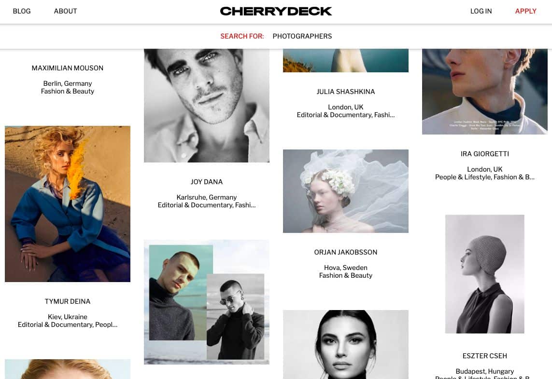Open the slicked-hair woman black-and-white portrait
The image size is (552, 379).
(x=346, y=345)
